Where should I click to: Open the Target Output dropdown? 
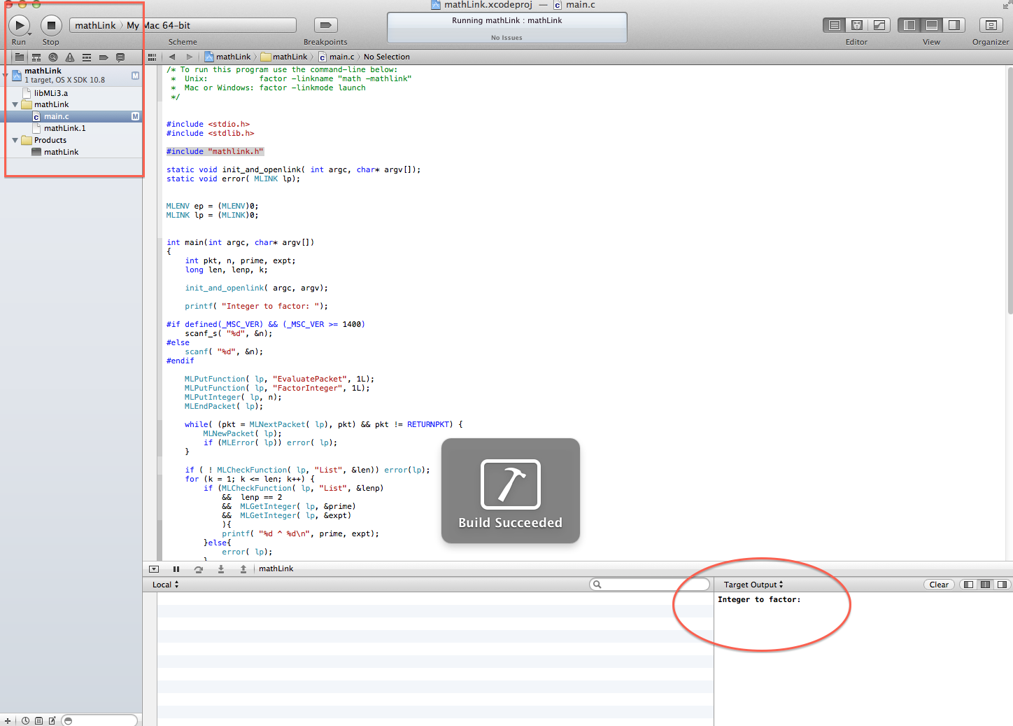point(753,585)
